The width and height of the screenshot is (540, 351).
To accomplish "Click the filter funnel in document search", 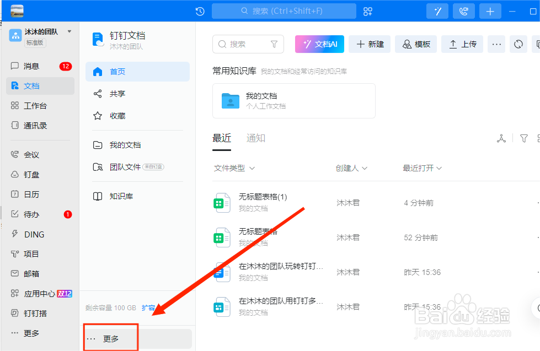I will [x=274, y=44].
